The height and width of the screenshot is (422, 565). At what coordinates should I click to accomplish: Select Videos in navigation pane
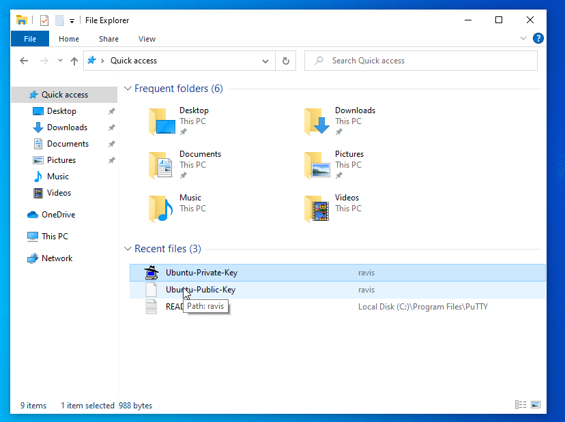(x=59, y=193)
